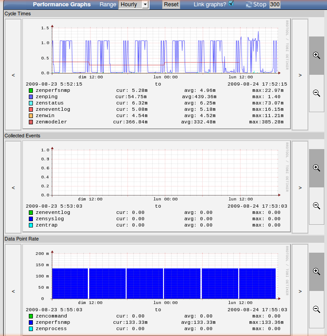Viewport: 327px width, 336px height.
Task: Pan Data Point Rate graph backward
Action: [13, 291]
